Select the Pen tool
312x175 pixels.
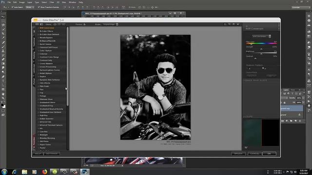tap(3, 77)
